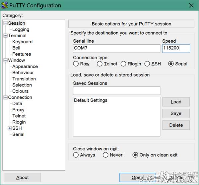Open the Serial category in the tree
The height and width of the screenshot is (185, 199).
click(x=18, y=134)
